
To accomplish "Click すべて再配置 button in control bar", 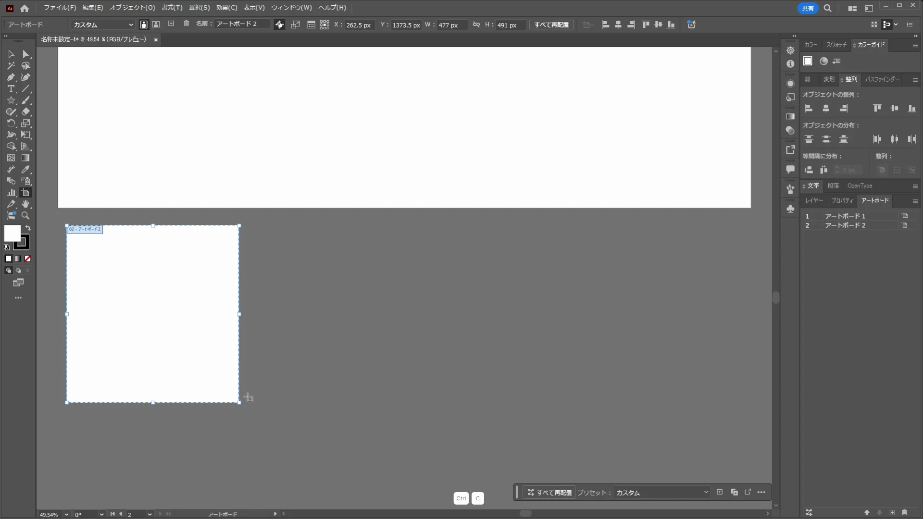I will point(551,25).
